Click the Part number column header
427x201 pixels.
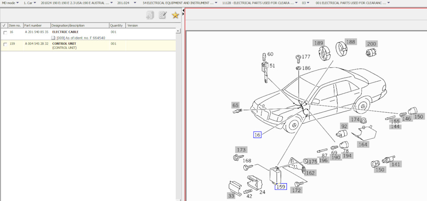37,25
